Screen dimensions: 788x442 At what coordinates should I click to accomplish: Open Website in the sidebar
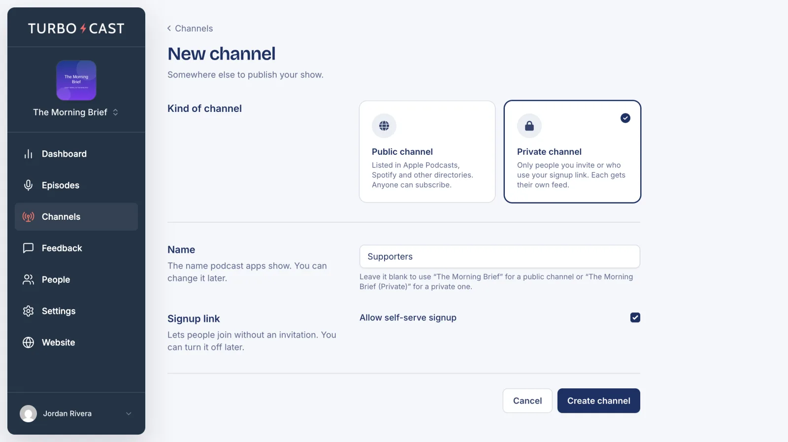(x=76, y=342)
